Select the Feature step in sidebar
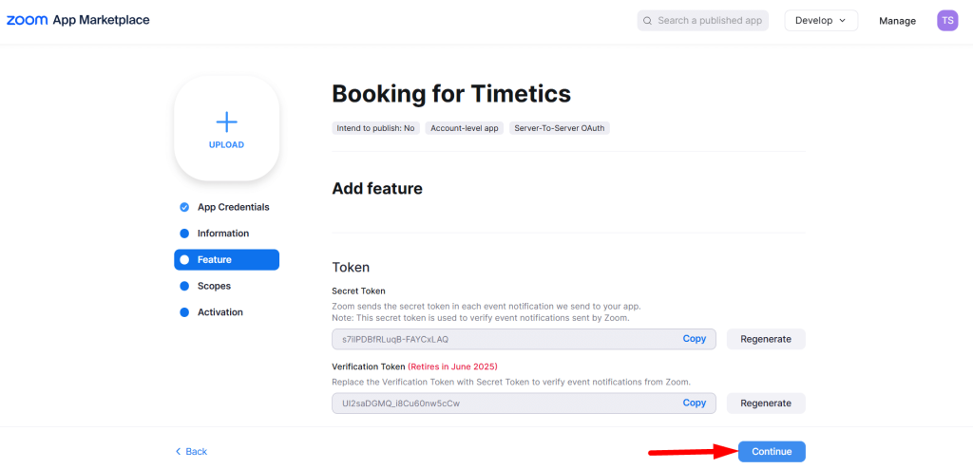This screenshot has width=973, height=469. tap(226, 260)
